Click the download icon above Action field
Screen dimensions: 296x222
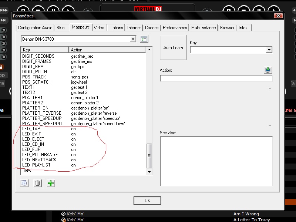pyautogui.click(x=268, y=70)
